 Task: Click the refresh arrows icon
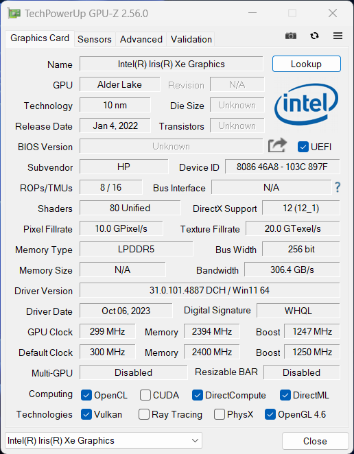coord(314,36)
